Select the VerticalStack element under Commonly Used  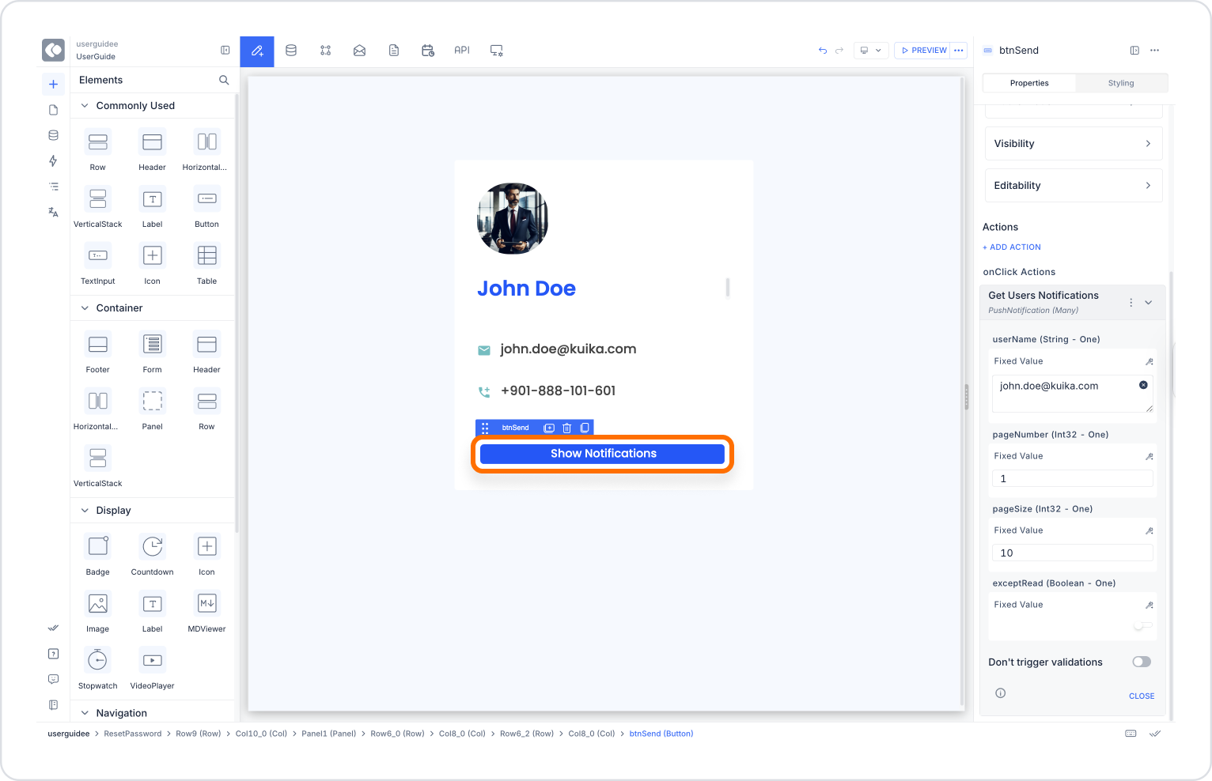(98, 206)
